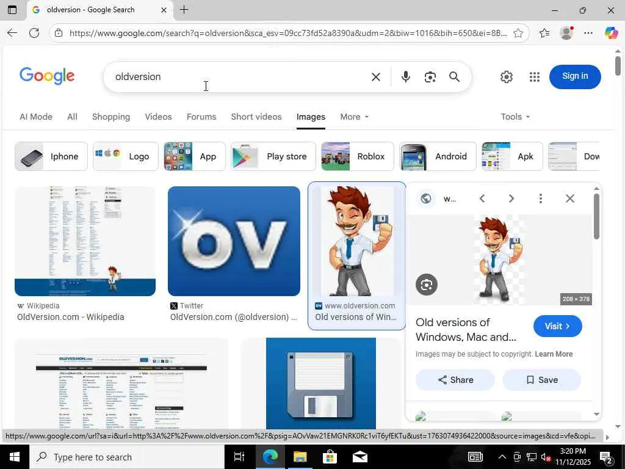The image size is (625, 469).
Task: Open website globe icon in preview
Action: (x=425, y=198)
